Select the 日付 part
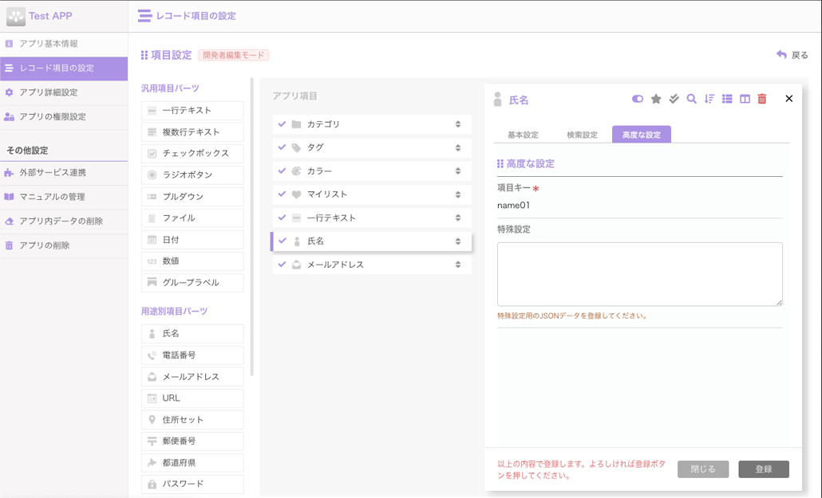822x498 pixels. pyautogui.click(x=192, y=239)
